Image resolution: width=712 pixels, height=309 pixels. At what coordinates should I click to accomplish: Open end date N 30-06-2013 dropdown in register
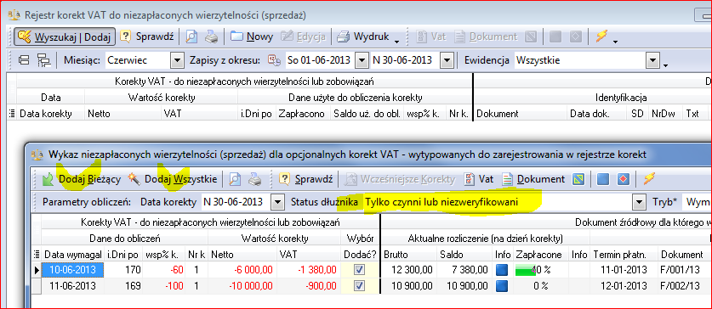tap(447, 59)
